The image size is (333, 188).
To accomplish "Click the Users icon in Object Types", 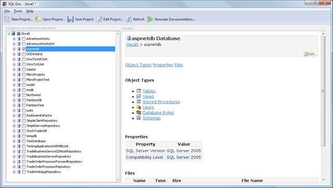I will (139, 107).
